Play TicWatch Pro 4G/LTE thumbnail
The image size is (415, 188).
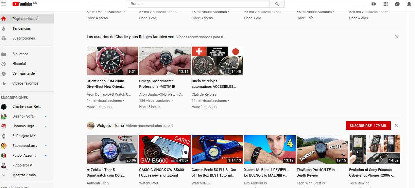coord(322,149)
